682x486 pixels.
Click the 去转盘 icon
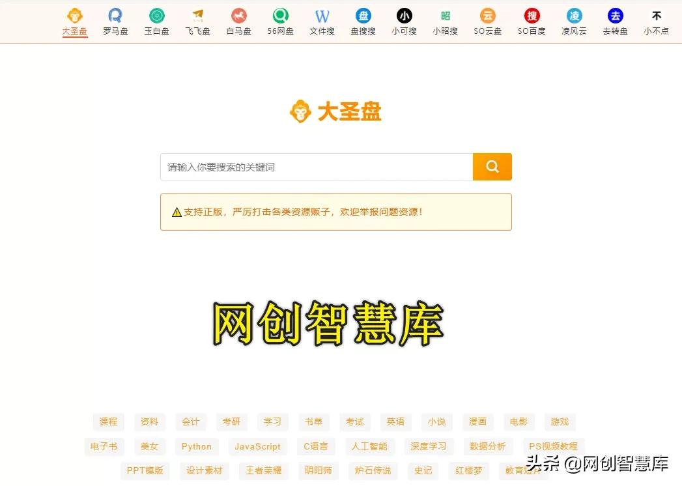point(614,20)
